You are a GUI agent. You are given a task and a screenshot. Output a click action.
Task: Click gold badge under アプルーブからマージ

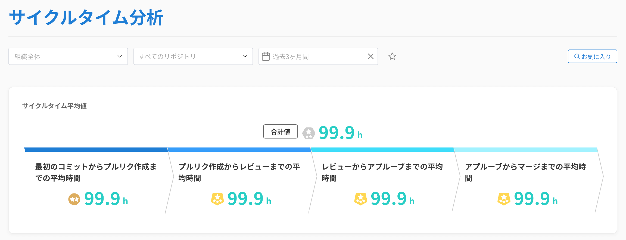[504, 199]
